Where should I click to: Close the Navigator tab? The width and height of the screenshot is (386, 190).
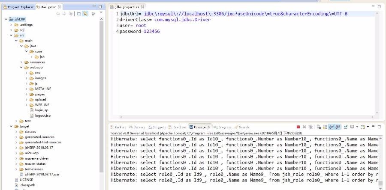coord(59,7)
